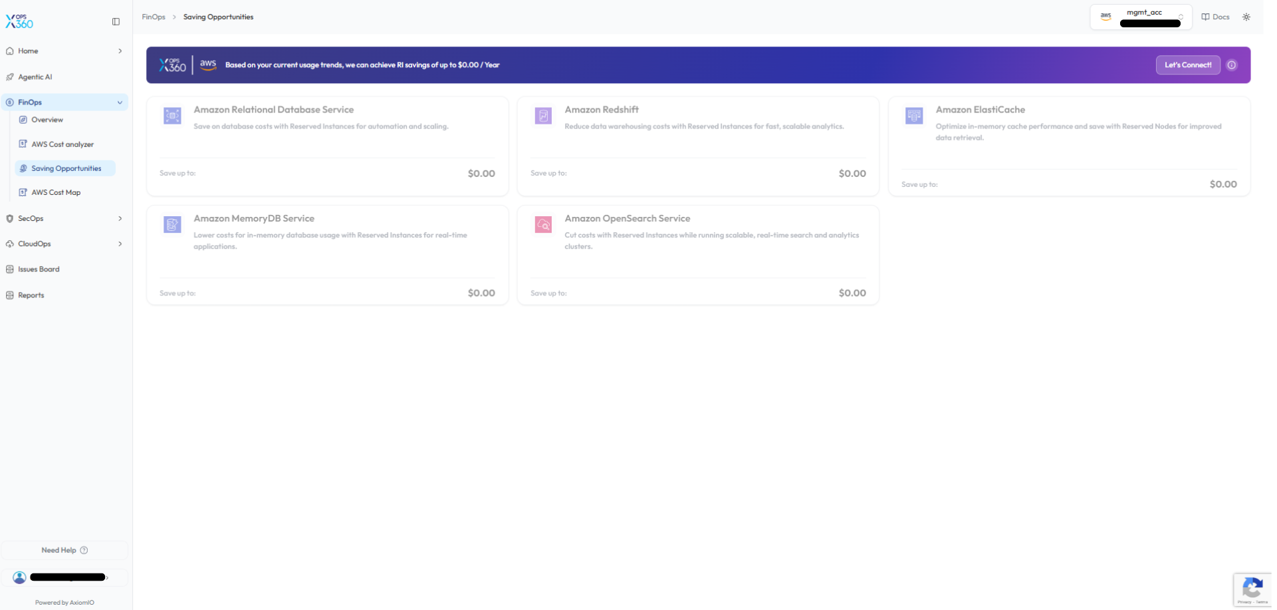Click the Amazon Redshift service icon
Viewport: 1277px width, 610px height.
point(543,116)
